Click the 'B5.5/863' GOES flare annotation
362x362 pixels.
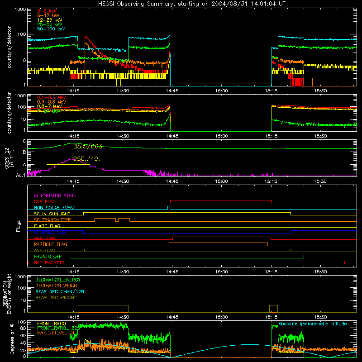click(87, 146)
